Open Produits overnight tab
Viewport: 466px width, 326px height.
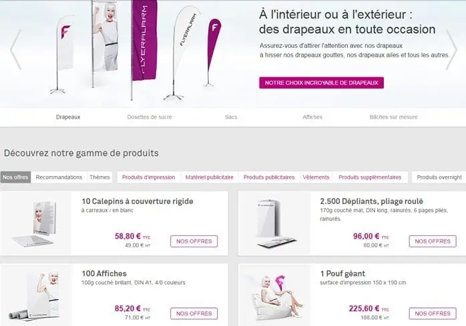pos(439,177)
